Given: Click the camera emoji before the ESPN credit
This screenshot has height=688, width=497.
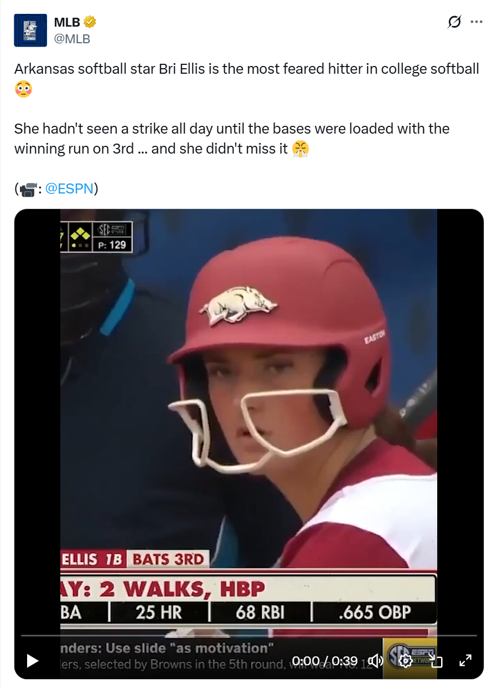Looking at the screenshot, I should coord(28,188).
